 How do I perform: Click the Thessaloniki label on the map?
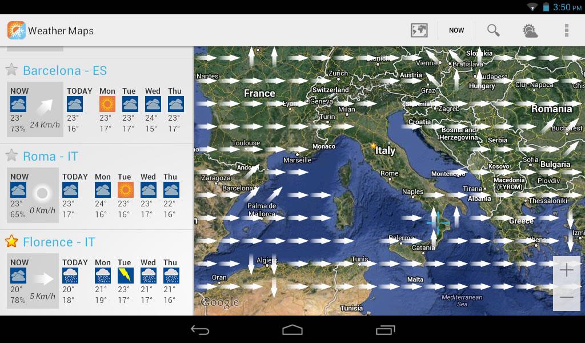click(x=548, y=201)
